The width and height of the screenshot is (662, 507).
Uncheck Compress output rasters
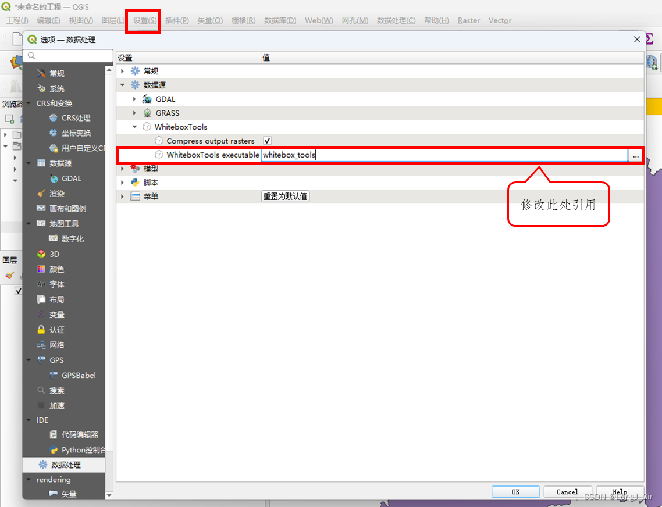click(266, 141)
